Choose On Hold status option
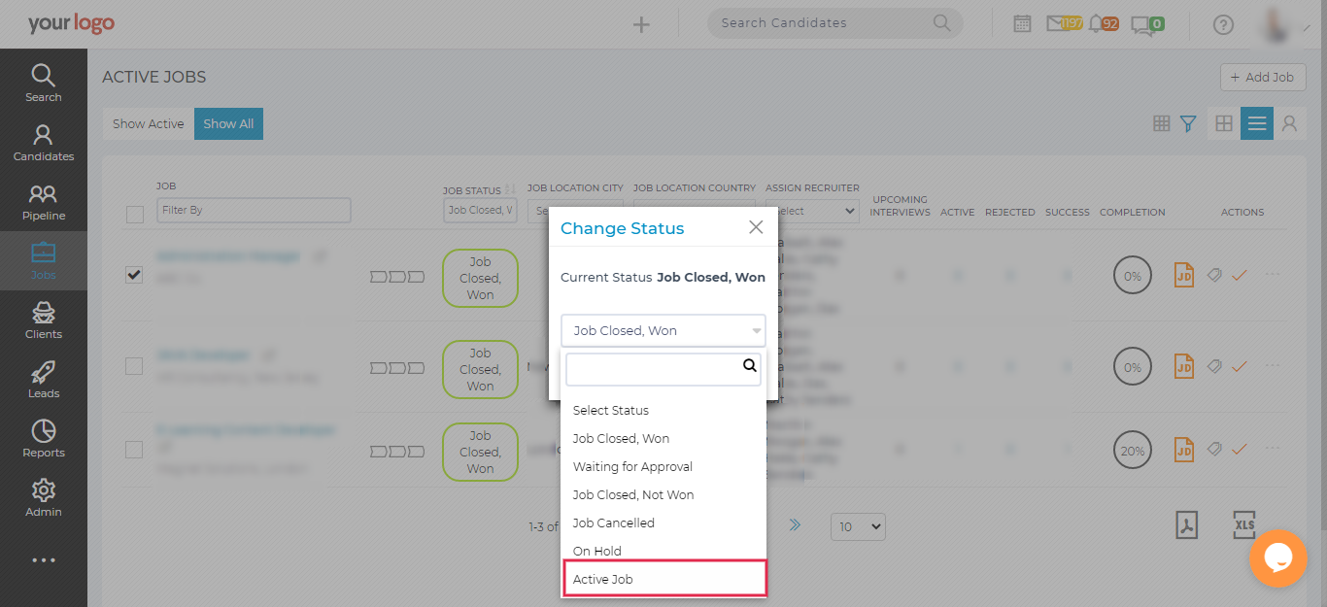Screen dimensions: 1327x607 597,551
